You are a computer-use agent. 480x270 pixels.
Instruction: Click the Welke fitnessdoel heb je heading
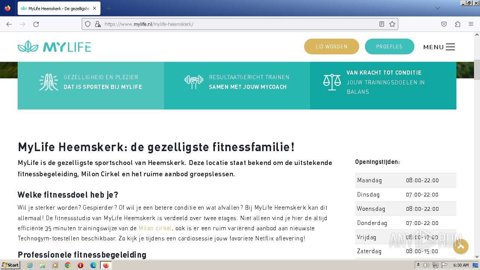coord(68,195)
